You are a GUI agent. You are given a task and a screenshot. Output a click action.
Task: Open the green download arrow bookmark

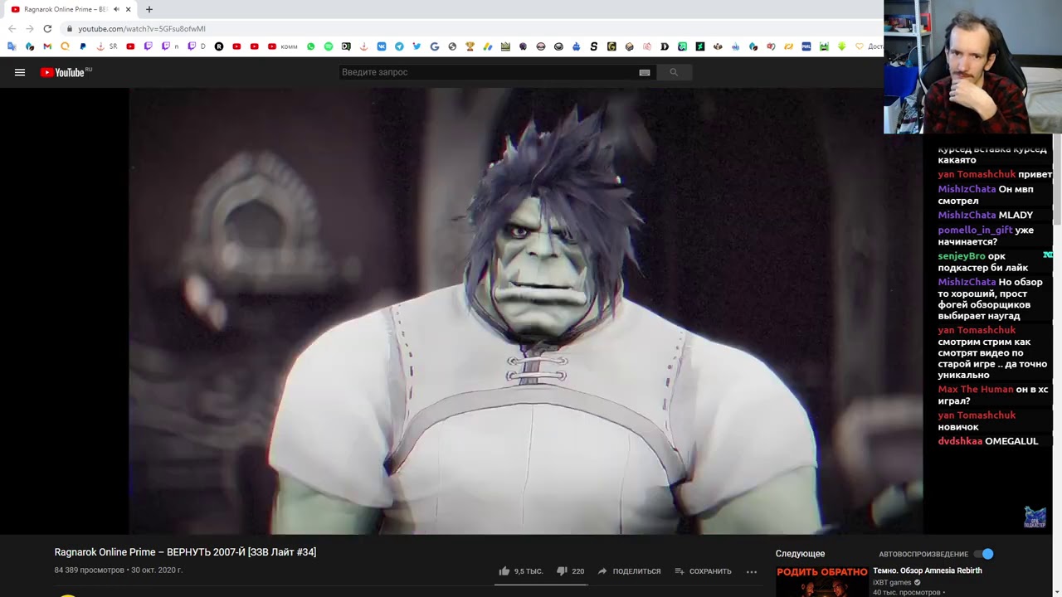pos(841,46)
